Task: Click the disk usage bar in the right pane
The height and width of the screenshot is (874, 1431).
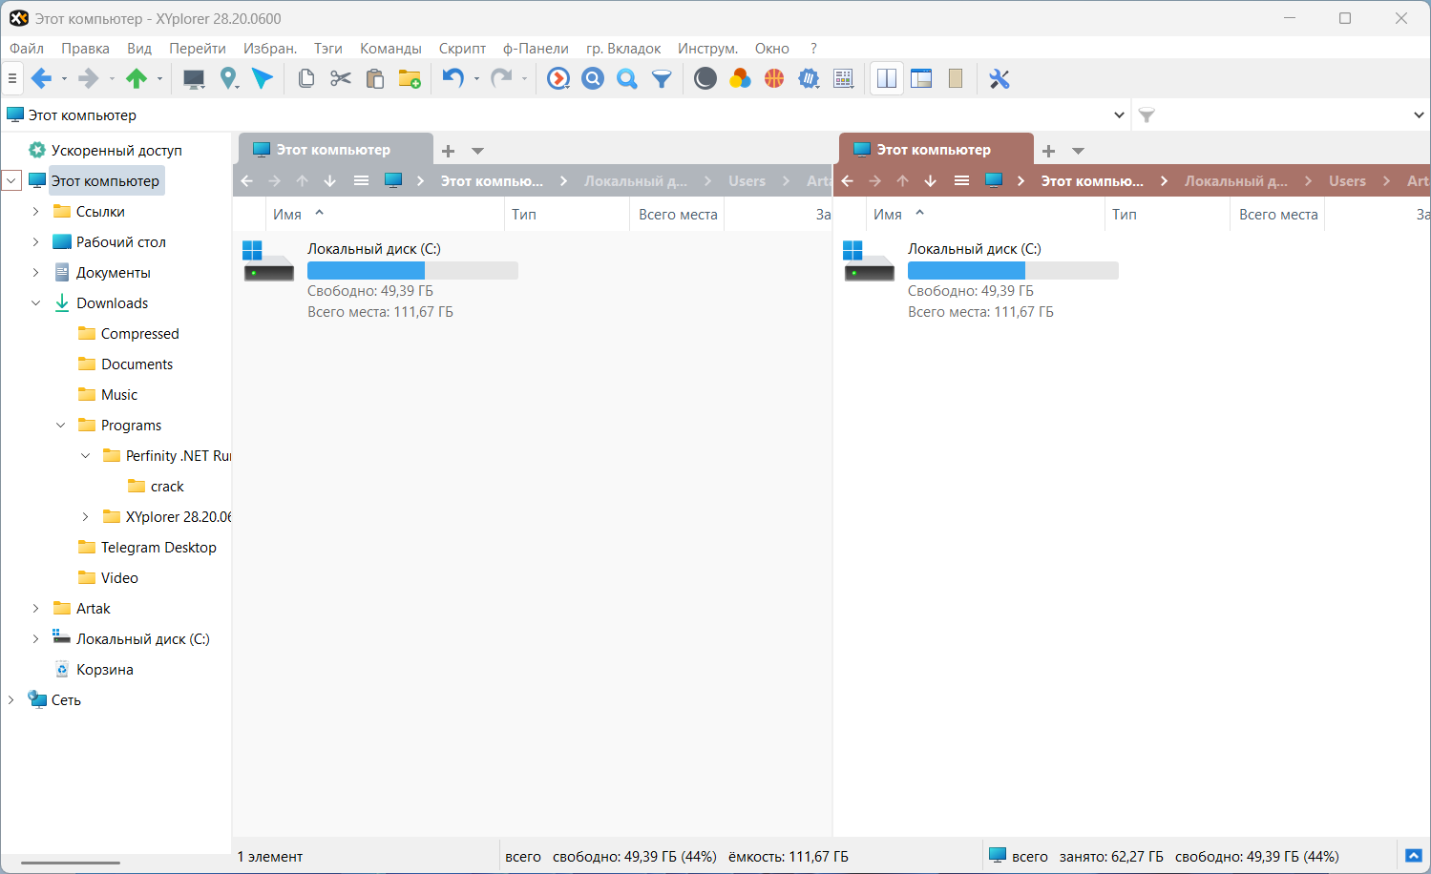Action: pos(1013,270)
